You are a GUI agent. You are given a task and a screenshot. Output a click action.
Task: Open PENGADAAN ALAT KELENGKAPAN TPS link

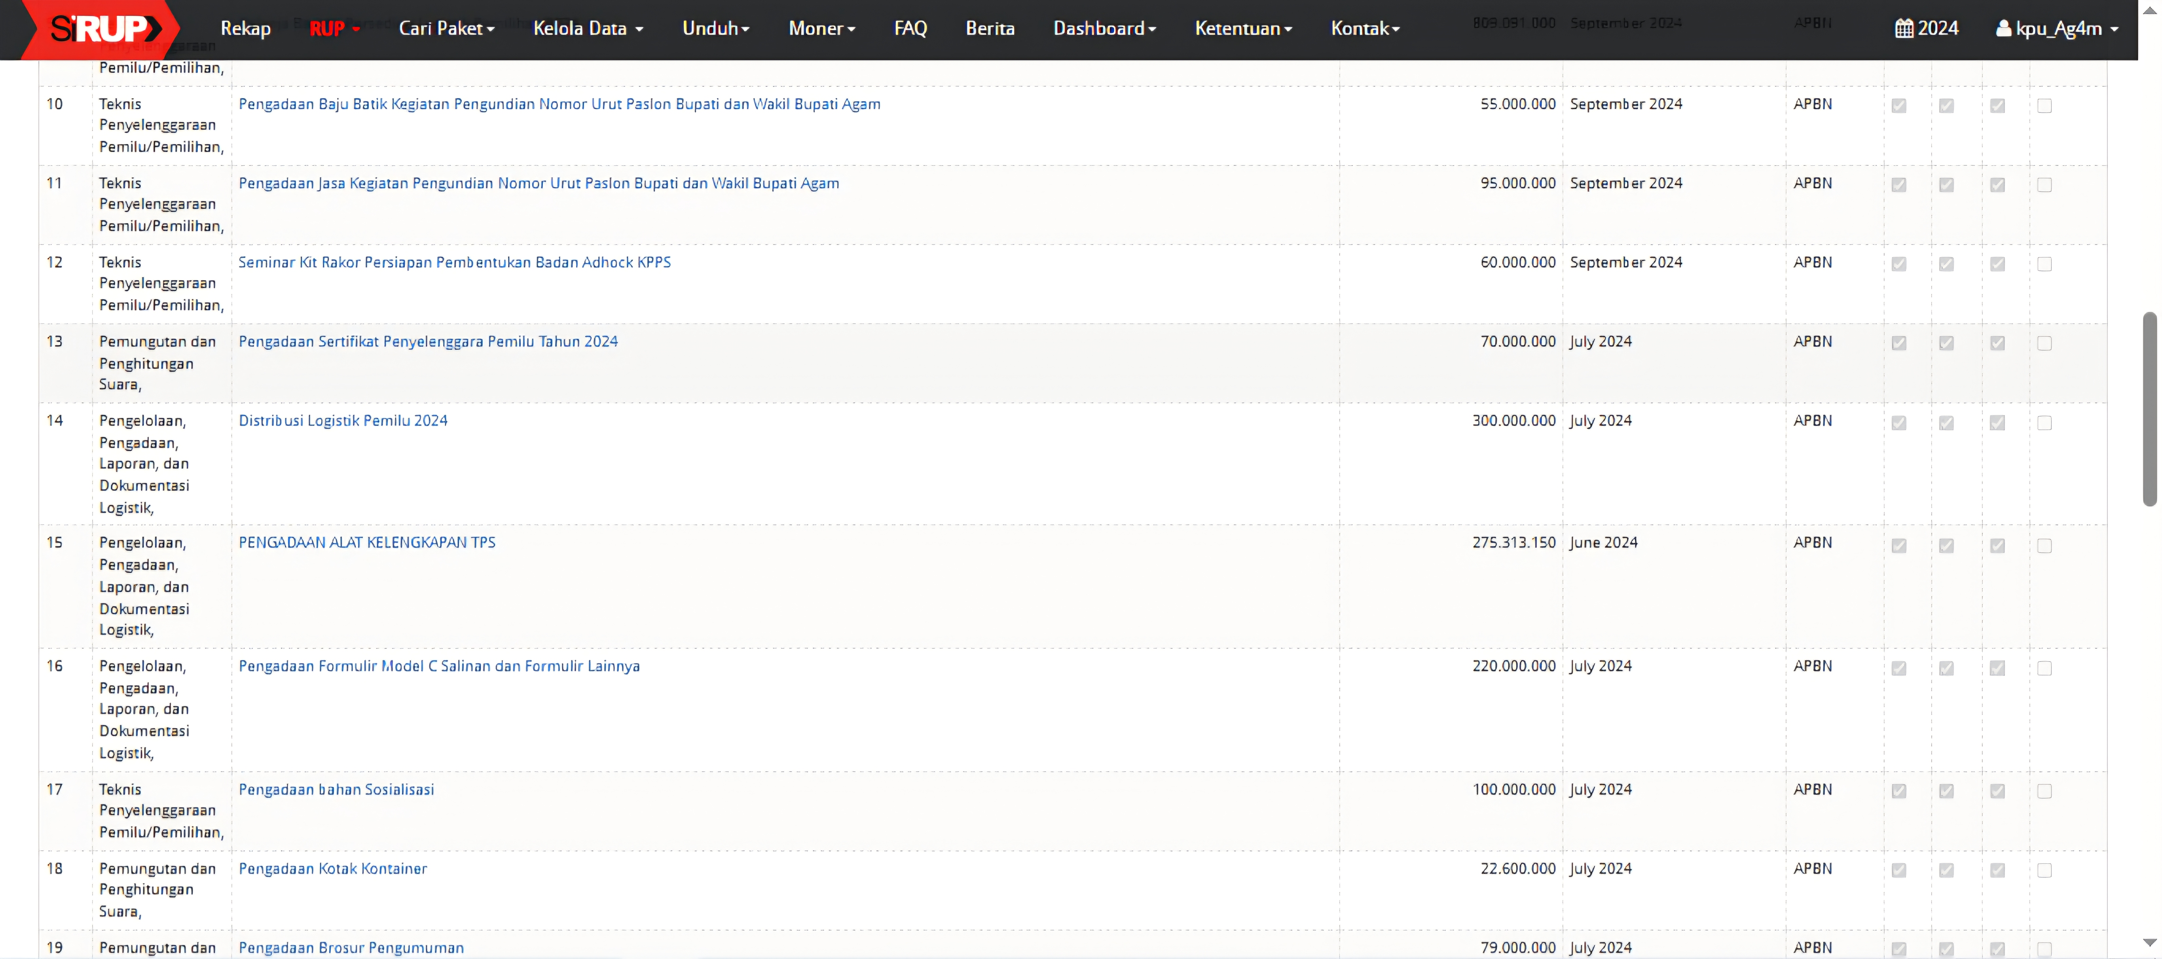[x=367, y=542]
